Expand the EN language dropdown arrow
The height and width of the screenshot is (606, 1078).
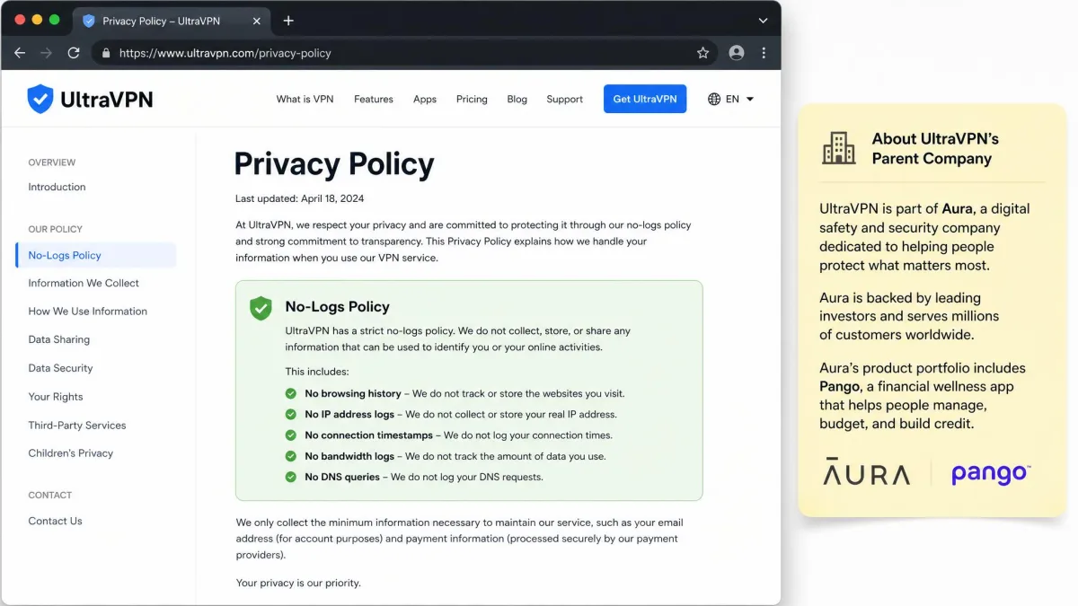click(750, 99)
